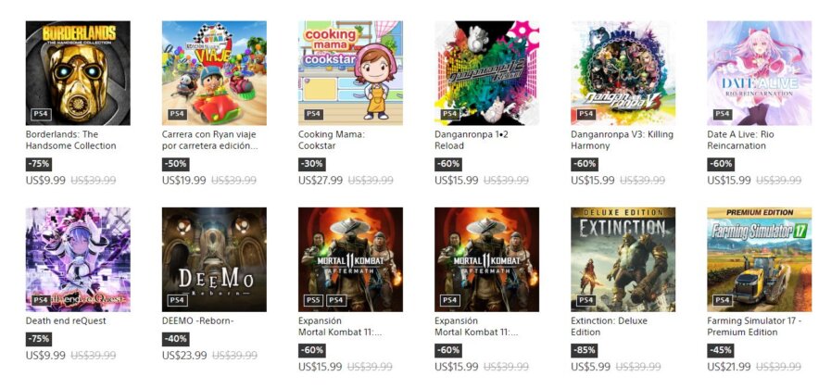Click the PS4 badge on Borderlands cover
Viewport: 831px width, 389px height.
(40, 114)
